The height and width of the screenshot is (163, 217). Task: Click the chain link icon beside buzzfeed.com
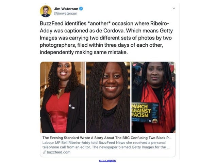(44, 152)
